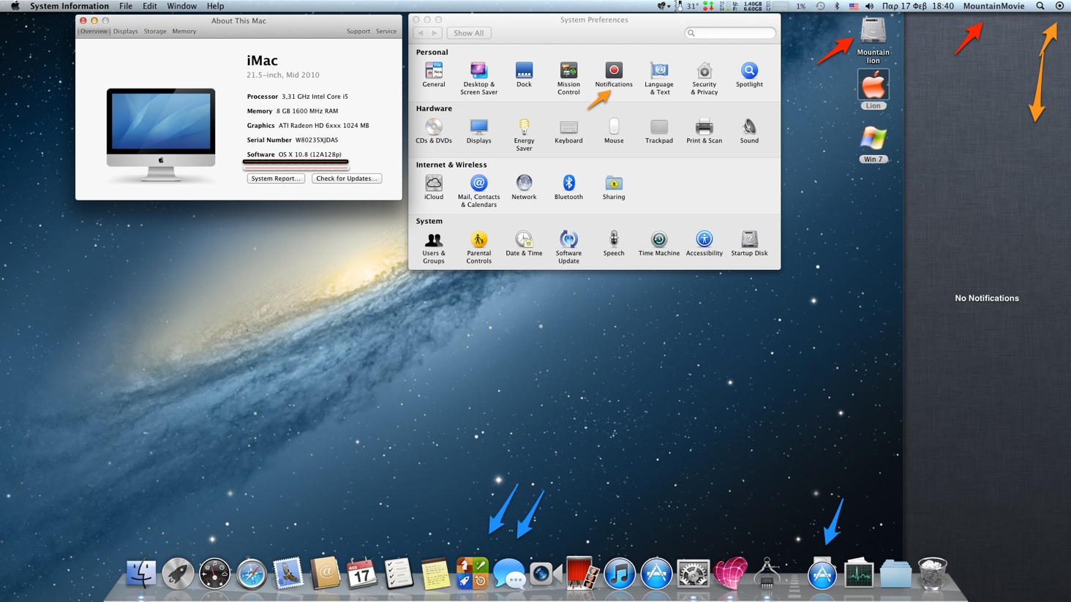
Task: Switch to Storage tab in About This Mac
Action: click(154, 31)
